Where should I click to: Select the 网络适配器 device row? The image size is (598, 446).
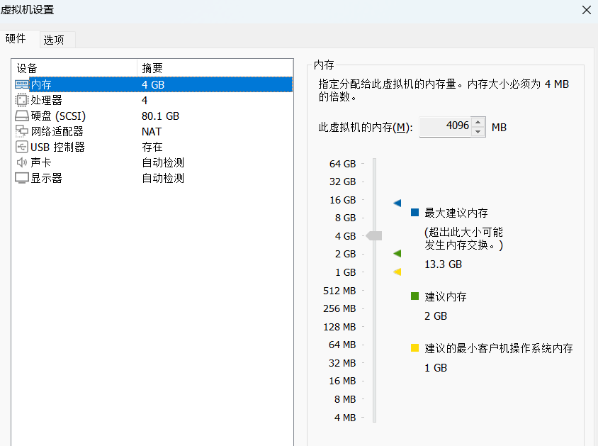[152, 131]
